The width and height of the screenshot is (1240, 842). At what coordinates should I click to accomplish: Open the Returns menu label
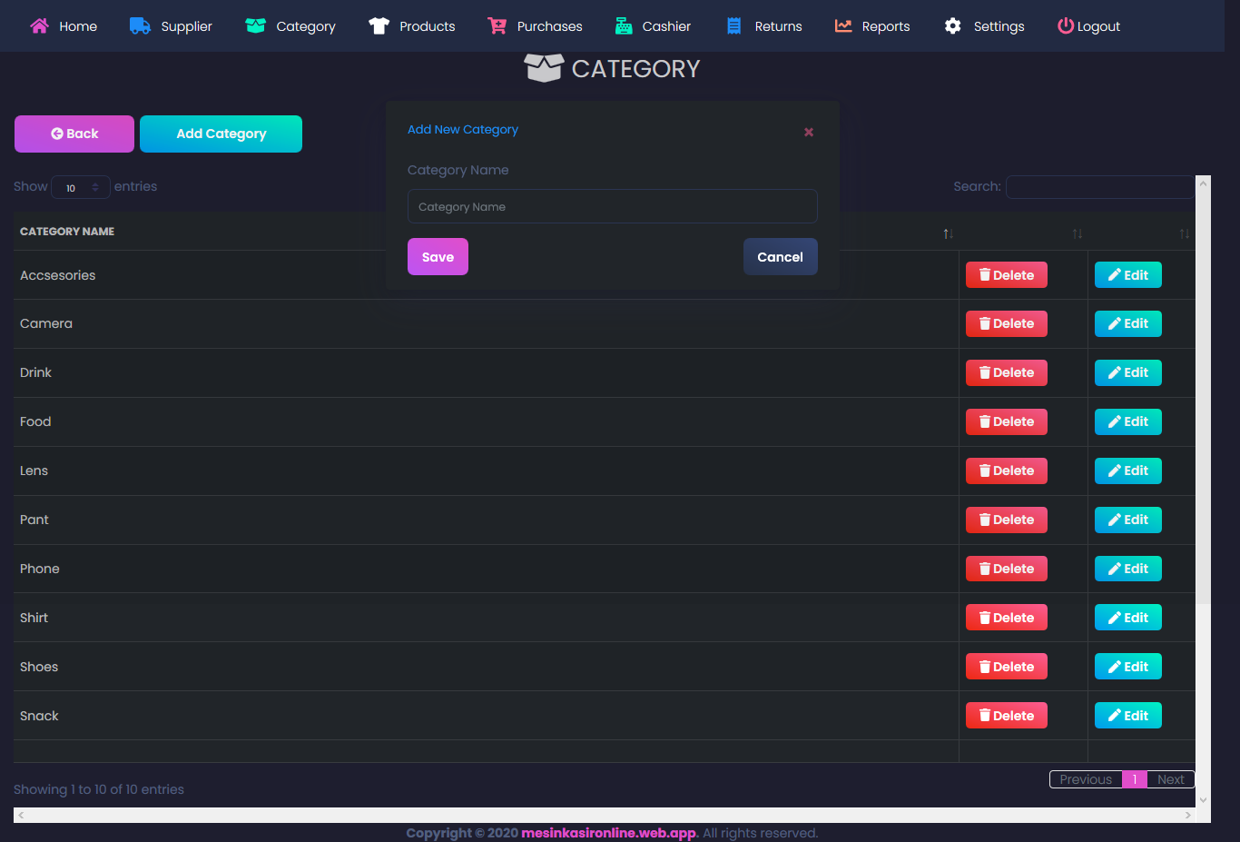(x=779, y=26)
